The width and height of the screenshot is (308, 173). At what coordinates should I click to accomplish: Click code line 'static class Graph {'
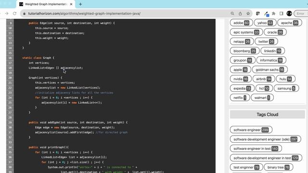click(38, 58)
